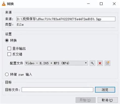The height and width of the screenshot is (104, 120).
Task: Delete selected profile with red X icon
Action: point(100,63)
